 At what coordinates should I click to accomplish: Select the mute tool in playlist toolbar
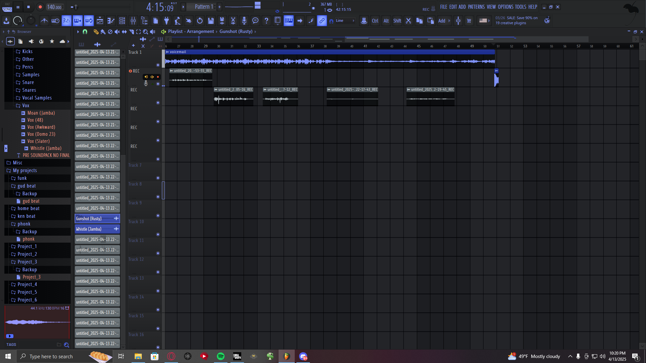[117, 32]
